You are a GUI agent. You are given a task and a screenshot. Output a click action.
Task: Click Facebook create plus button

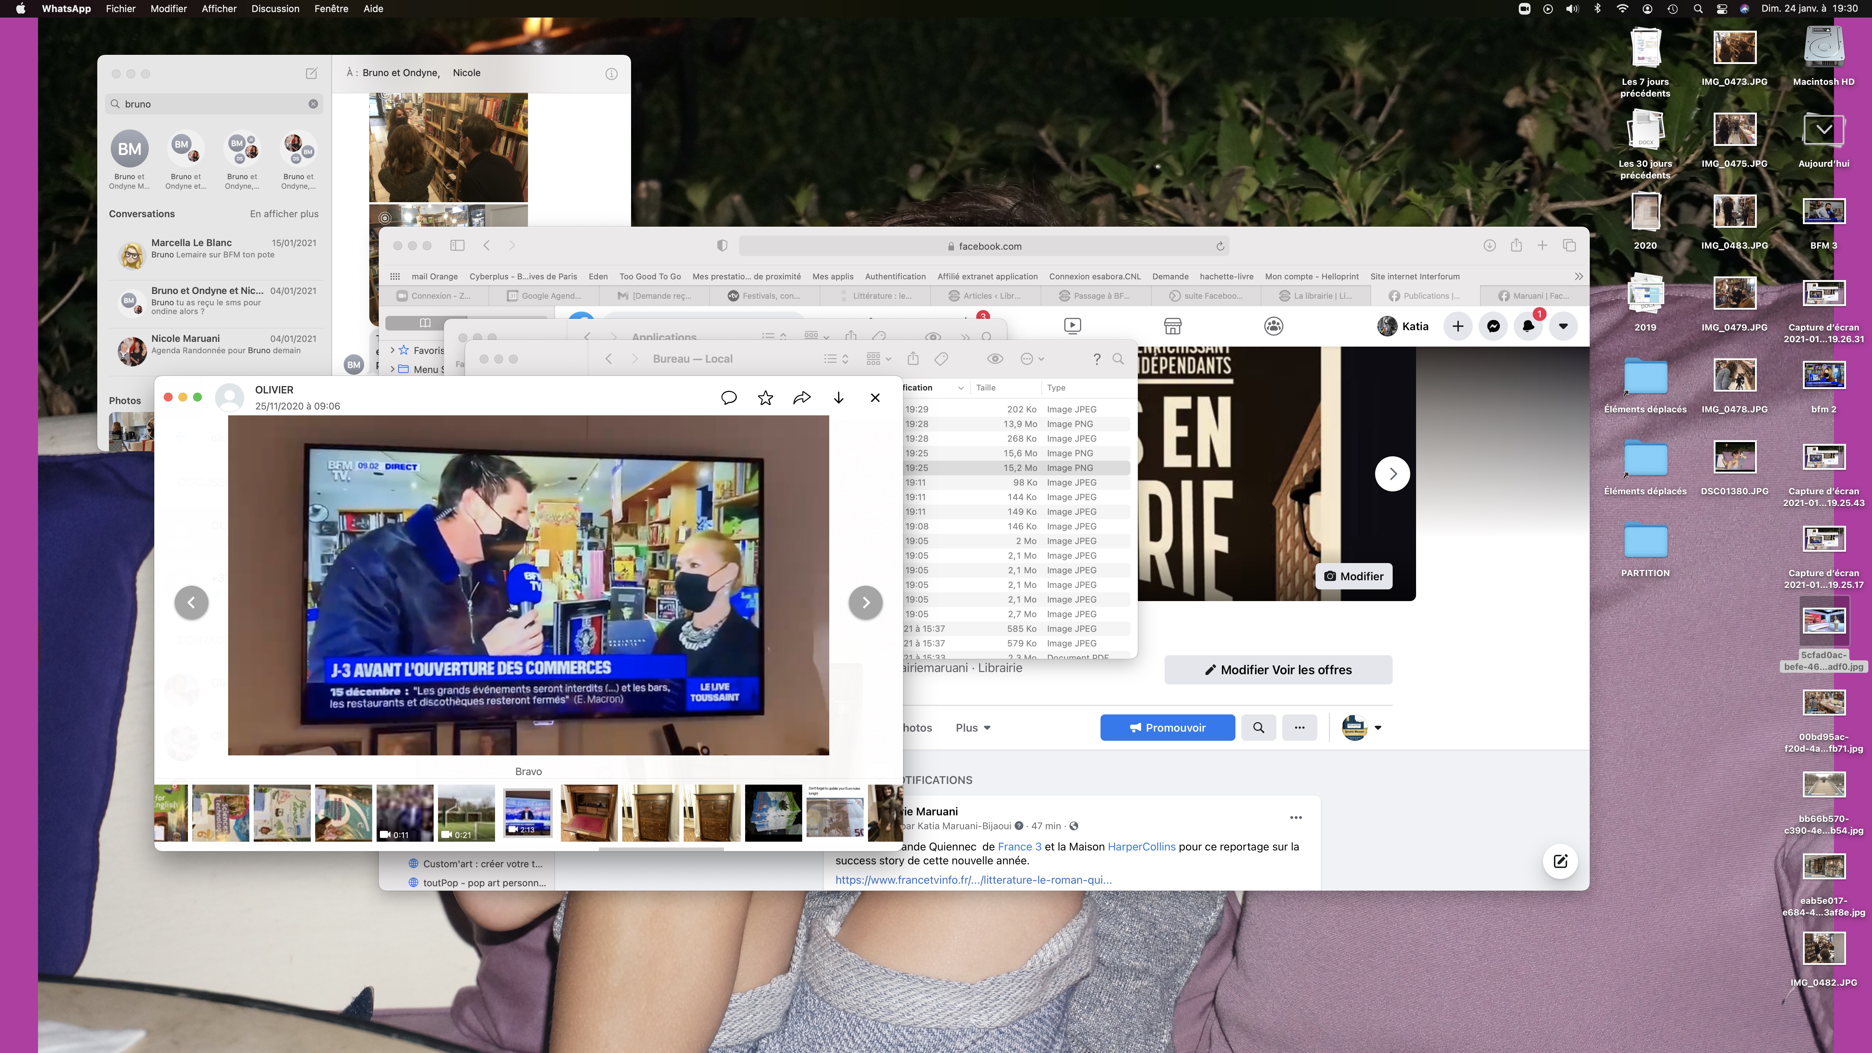[1458, 326]
